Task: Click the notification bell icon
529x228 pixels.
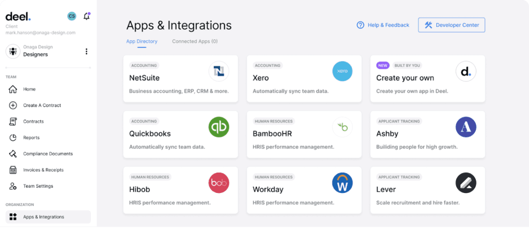Action: pos(86,16)
